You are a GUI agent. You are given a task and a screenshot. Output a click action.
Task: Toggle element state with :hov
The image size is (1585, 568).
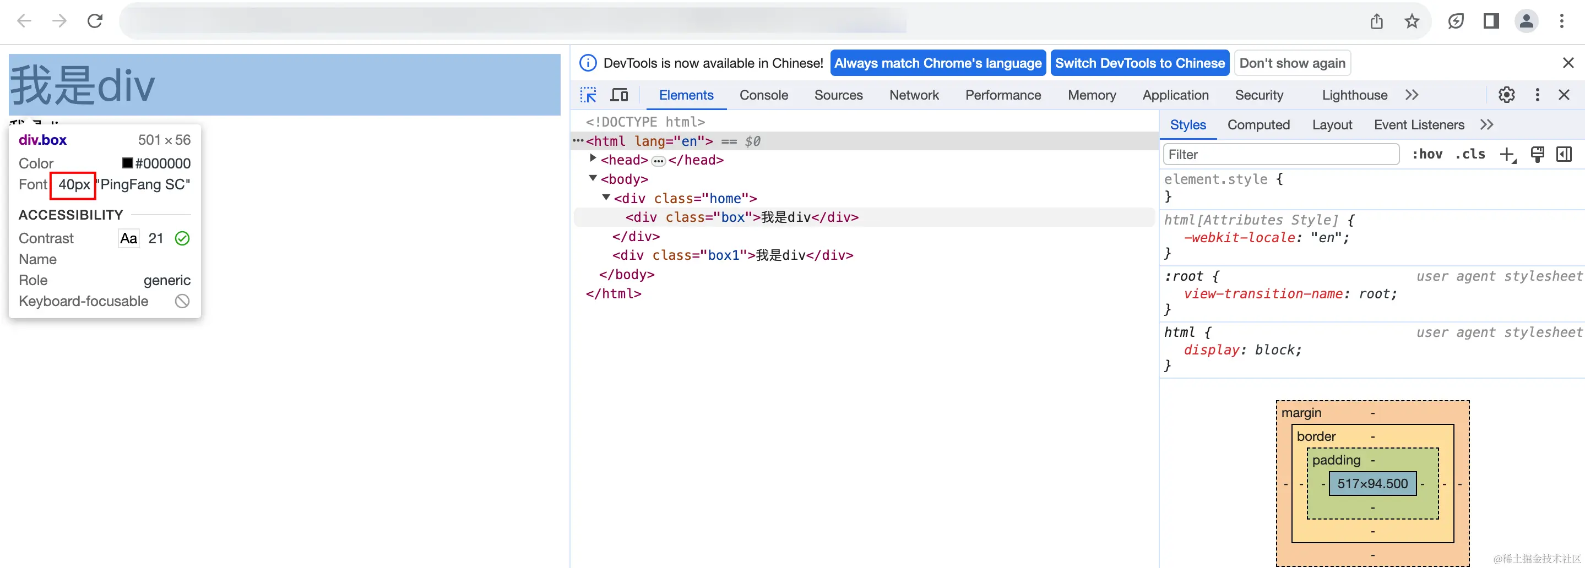[x=1427, y=154]
